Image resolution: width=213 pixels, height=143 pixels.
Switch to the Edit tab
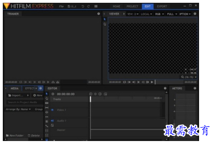[148, 6]
